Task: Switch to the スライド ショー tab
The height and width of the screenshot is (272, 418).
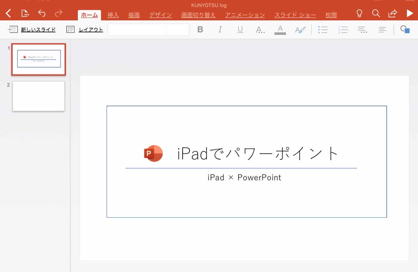Action: [295, 15]
